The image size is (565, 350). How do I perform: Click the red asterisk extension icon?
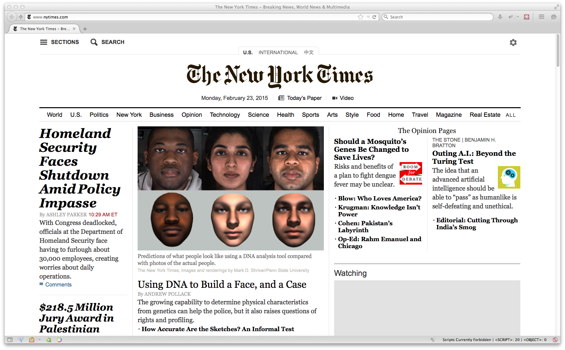click(527, 17)
